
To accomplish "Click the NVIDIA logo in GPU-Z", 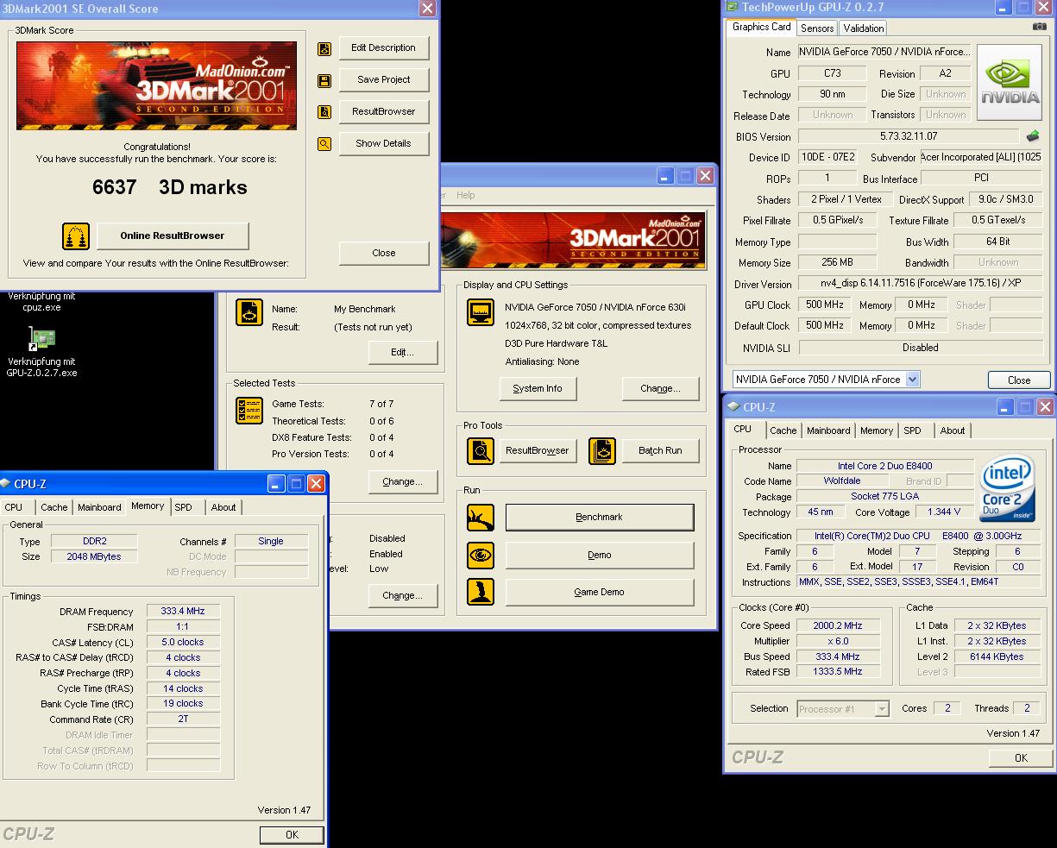I will coord(1011,83).
